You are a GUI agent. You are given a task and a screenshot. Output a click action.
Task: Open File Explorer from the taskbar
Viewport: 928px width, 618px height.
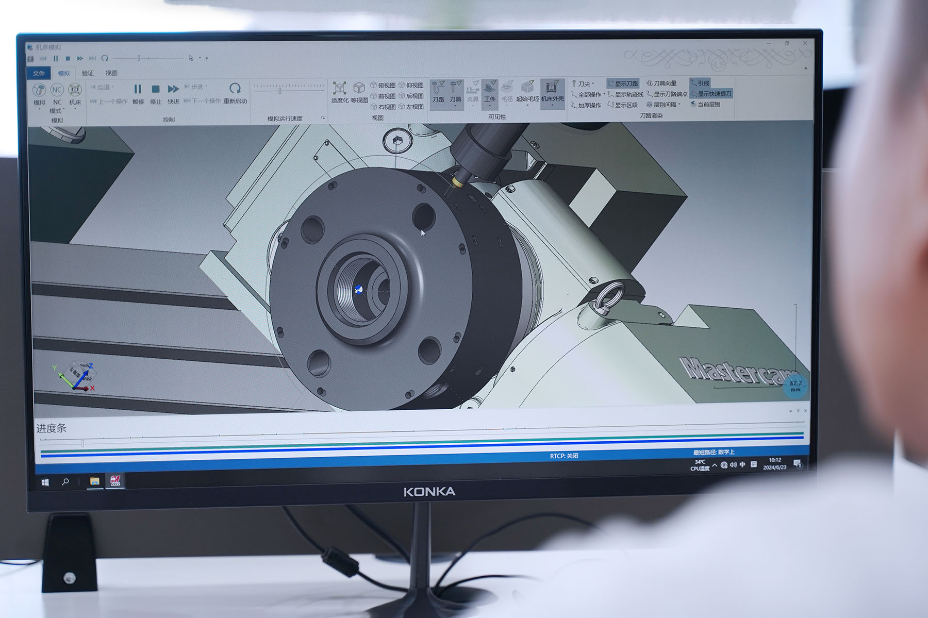click(94, 481)
